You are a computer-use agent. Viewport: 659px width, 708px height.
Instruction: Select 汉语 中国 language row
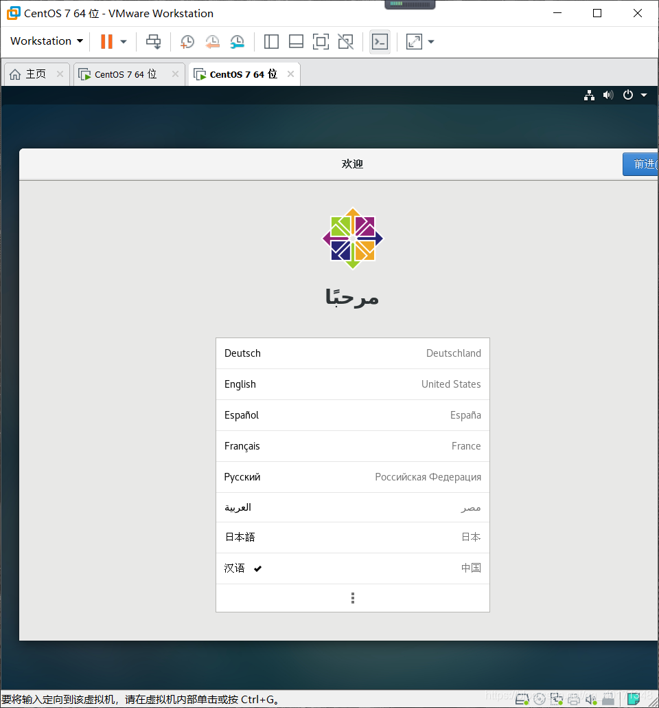tap(353, 568)
